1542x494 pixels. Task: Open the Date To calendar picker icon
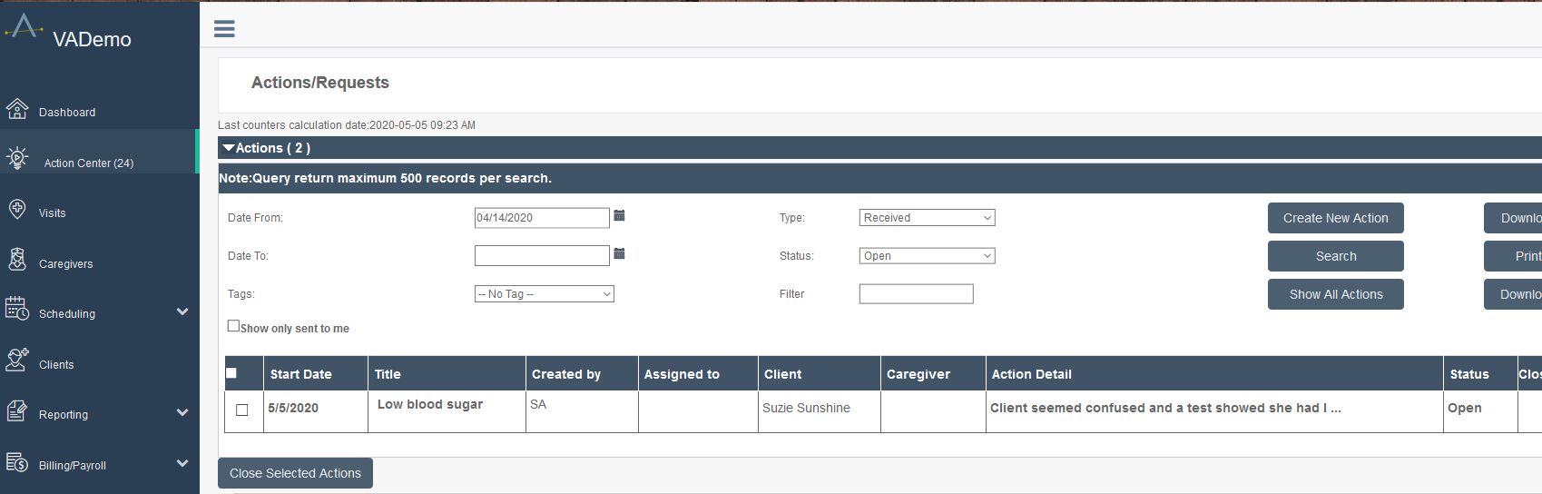(x=619, y=254)
